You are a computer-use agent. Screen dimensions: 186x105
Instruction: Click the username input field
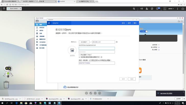(97, 48)
